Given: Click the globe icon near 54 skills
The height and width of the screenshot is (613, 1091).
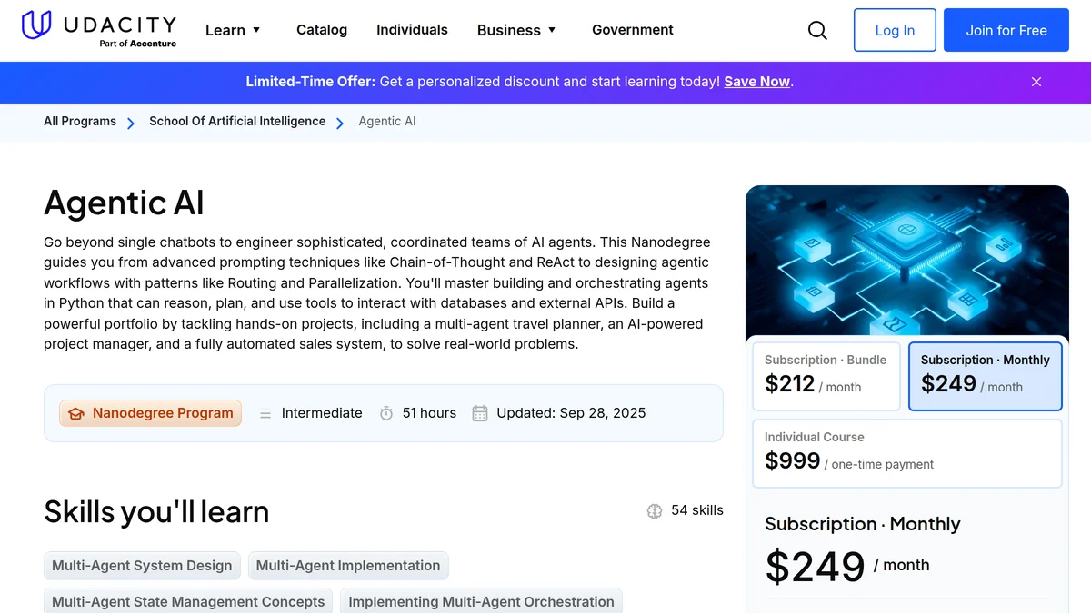Looking at the screenshot, I should point(655,510).
